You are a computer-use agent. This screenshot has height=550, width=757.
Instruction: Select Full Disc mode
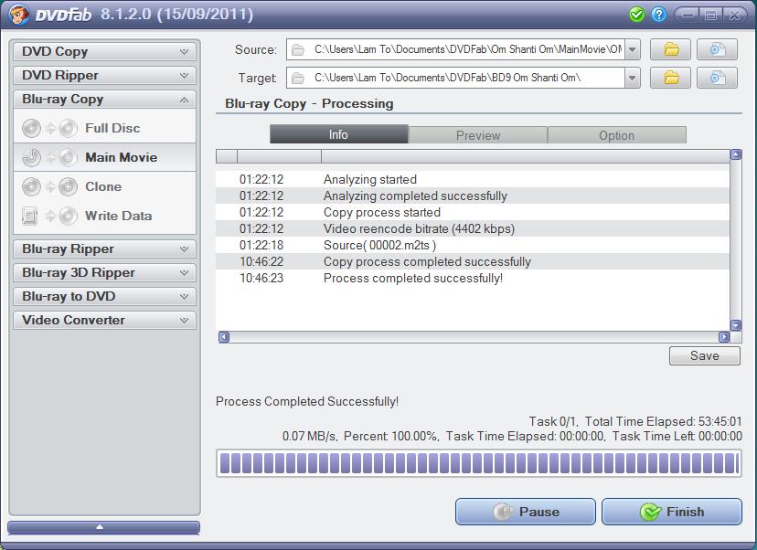point(105,128)
